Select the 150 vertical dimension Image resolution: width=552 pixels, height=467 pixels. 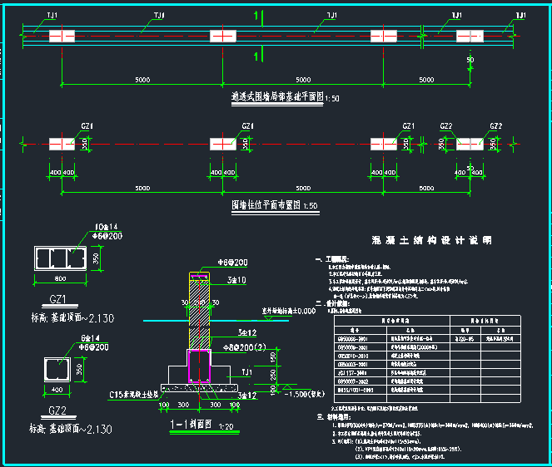[x=273, y=357]
